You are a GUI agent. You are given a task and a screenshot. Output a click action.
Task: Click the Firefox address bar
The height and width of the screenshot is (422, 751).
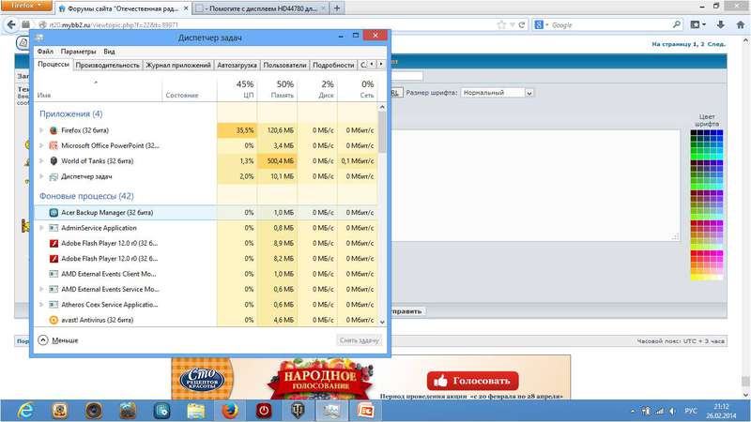click(x=267, y=25)
